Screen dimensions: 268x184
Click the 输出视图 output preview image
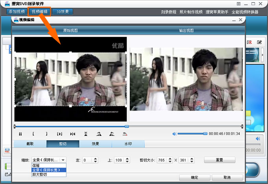pos(186,79)
